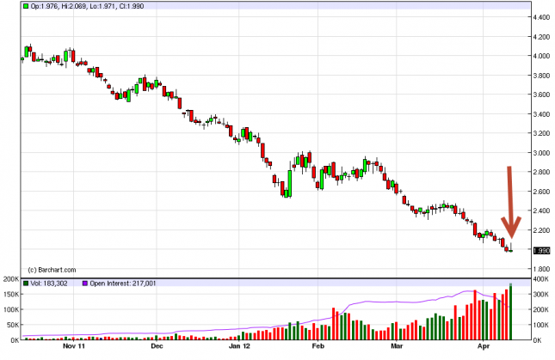Click the 3.000 price axis label
Image resolution: width=555 pixels, height=360 pixels.
tap(541, 153)
